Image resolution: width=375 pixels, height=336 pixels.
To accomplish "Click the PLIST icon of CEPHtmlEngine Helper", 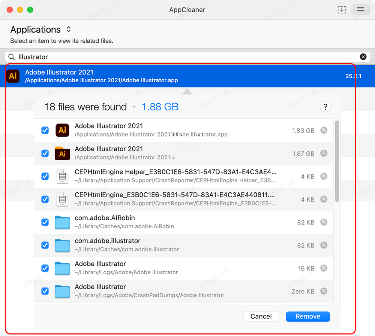I will (x=62, y=176).
